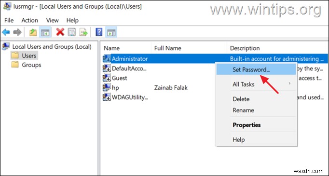Screen dimensions: 329x176
Task: Click the lusrmgr title bar icon
Action: click(x=7, y=6)
